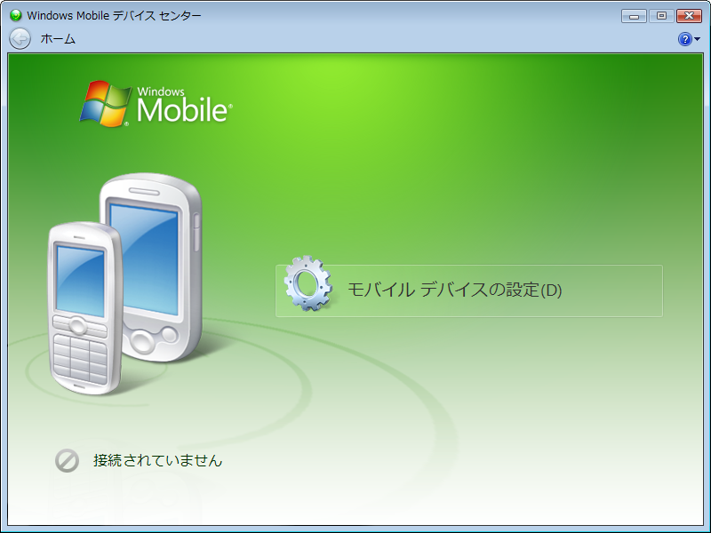This screenshot has height=533, width=711.
Task: Click the title bar app icon
Action: pyautogui.click(x=16, y=15)
